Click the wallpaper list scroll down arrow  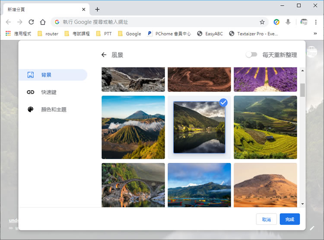(x=302, y=204)
